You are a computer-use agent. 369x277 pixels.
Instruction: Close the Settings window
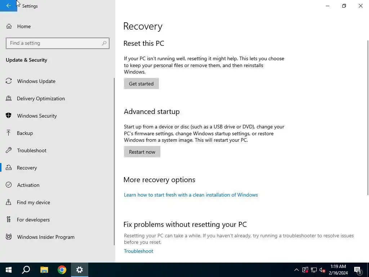click(360, 6)
